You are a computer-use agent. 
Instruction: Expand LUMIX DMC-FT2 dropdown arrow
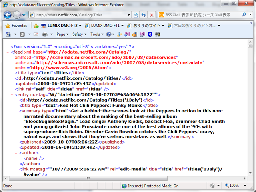point(80,26)
